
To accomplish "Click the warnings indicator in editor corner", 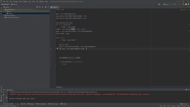I will tap(183, 10).
